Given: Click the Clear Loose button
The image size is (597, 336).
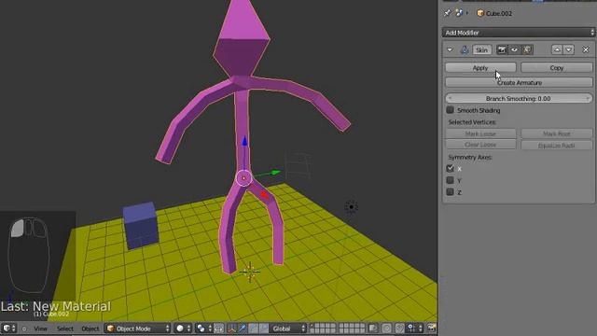Looking at the screenshot, I should pos(480,145).
